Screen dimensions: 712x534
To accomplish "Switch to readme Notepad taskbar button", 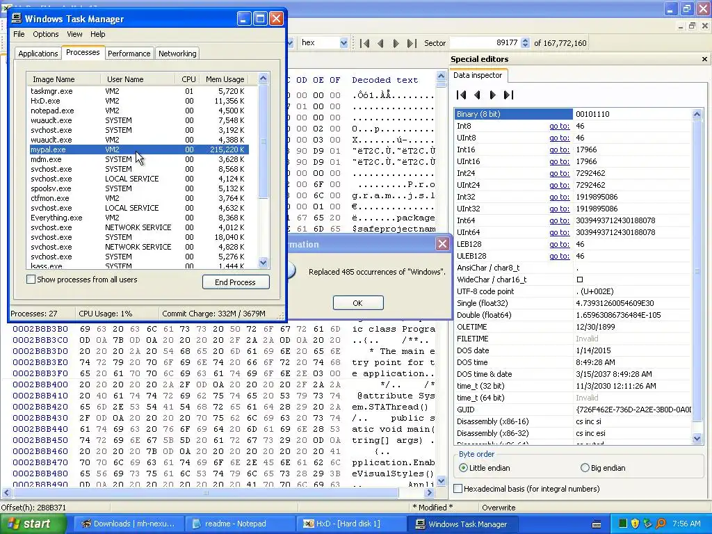I will pyautogui.click(x=241, y=524).
